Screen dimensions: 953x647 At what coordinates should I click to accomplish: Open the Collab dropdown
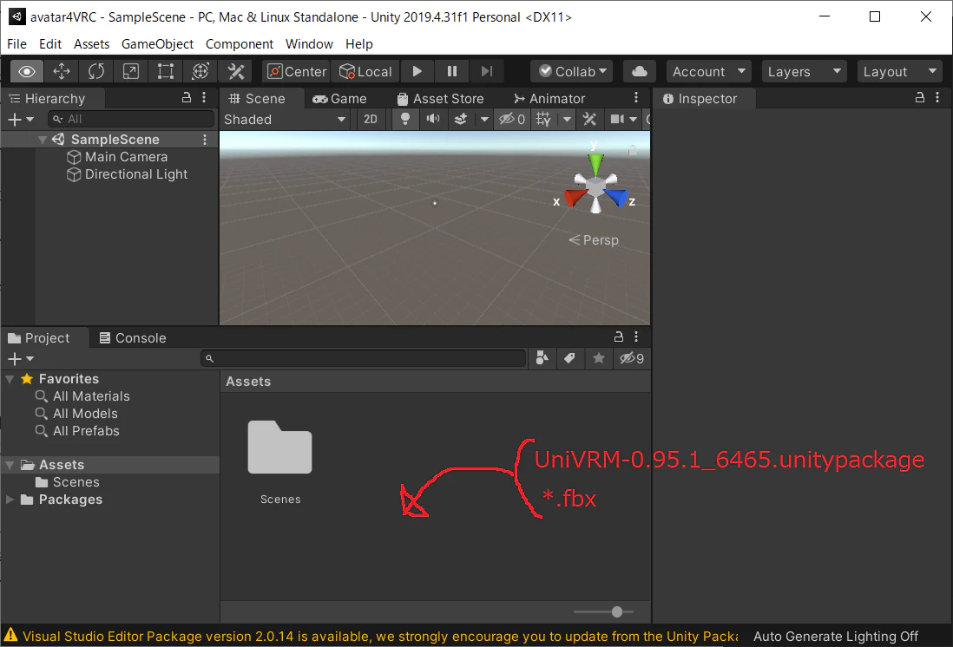pyautogui.click(x=572, y=72)
